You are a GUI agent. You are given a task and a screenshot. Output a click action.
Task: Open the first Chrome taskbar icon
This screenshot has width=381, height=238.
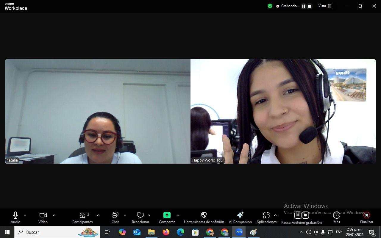(x=210, y=232)
